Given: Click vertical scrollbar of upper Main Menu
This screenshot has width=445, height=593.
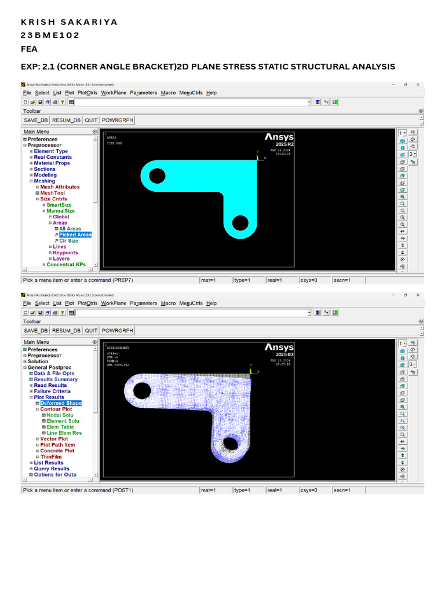Looking at the screenshot, I should pos(96,202).
